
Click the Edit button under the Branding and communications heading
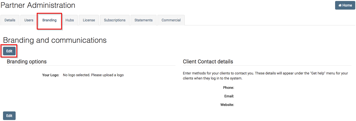point(9,51)
